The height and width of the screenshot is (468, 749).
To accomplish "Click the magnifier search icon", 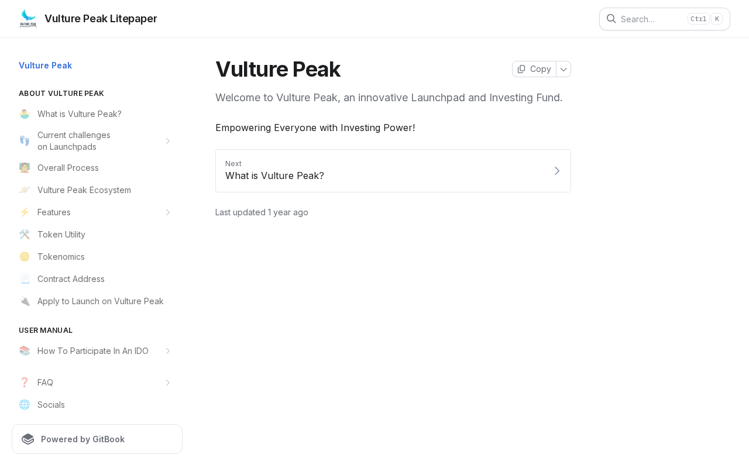I will (x=611, y=19).
